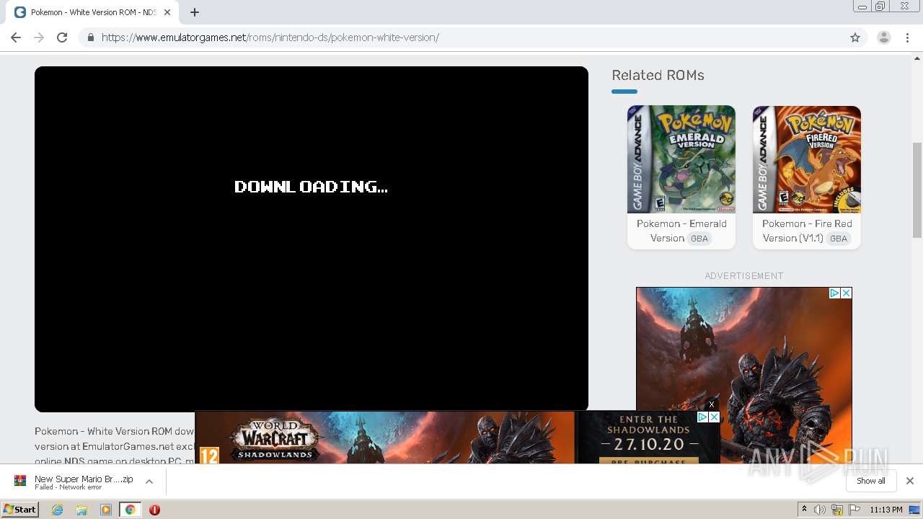This screenshot has width=923, height=519.
Task: Switch to Chrome in the taskbar
Action: pos(130,510)
